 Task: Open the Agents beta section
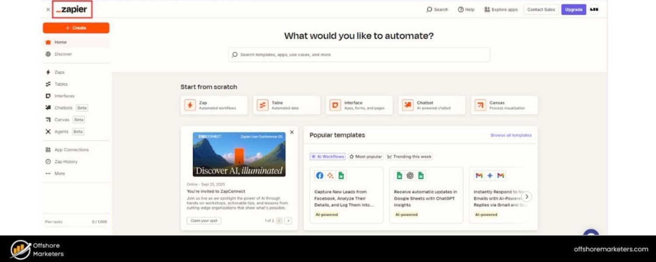pos(61,131)
